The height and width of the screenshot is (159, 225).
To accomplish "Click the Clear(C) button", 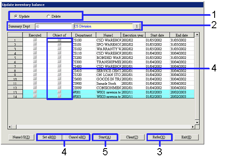I will [132, 137].
